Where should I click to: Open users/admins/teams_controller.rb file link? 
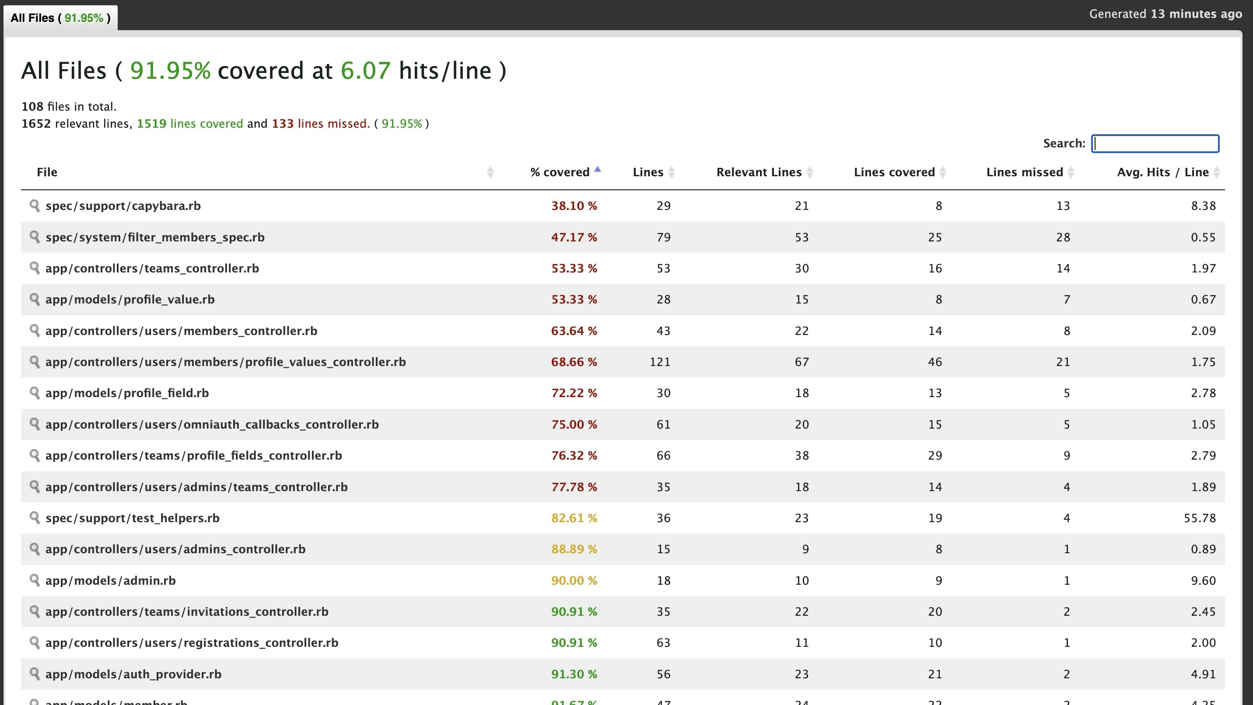pyautogui.click(x=196, y=487)
